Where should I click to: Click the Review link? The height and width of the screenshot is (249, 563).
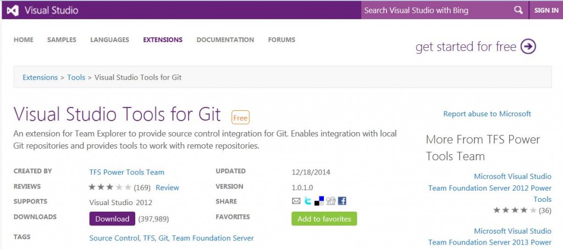[x=167, y=188]
